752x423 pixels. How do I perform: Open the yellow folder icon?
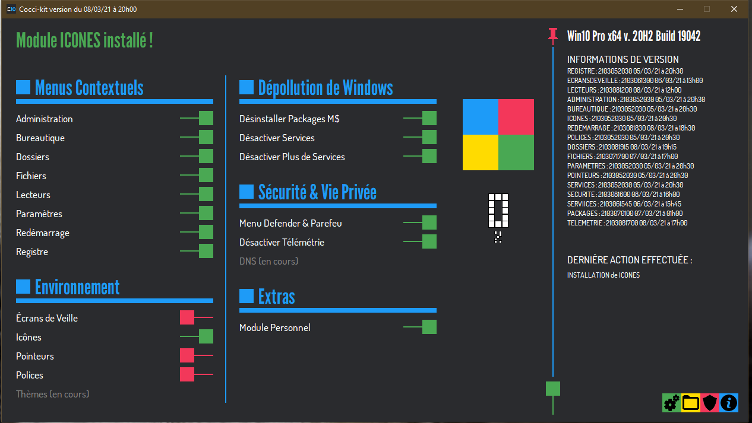691,403
